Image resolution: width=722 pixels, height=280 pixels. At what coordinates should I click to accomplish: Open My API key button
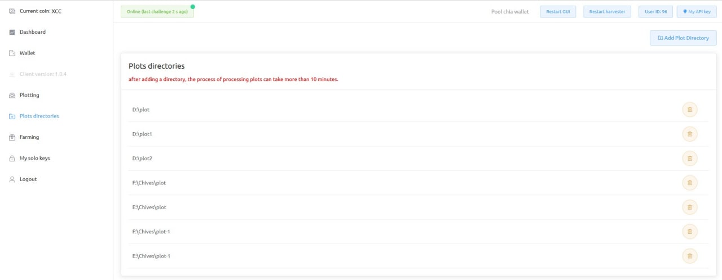(697, 11)
